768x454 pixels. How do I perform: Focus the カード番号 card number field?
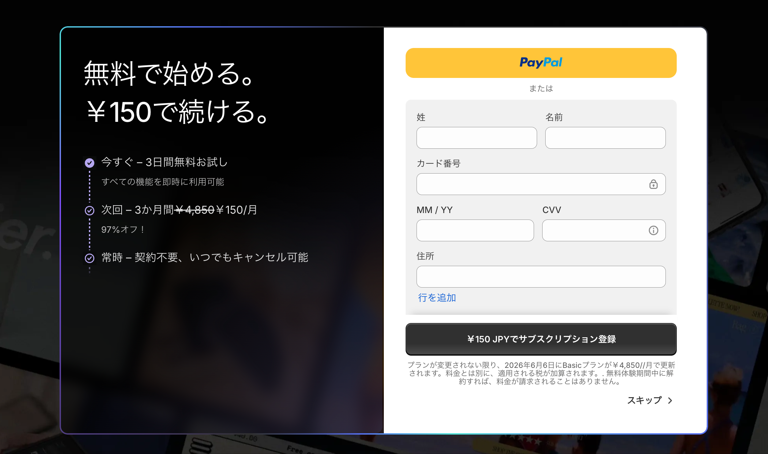pos(531,184)
